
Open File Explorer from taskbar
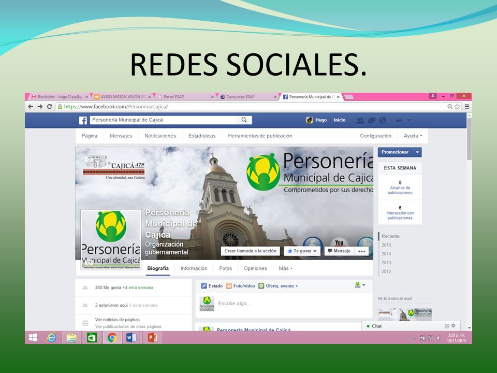click(71, 337)
